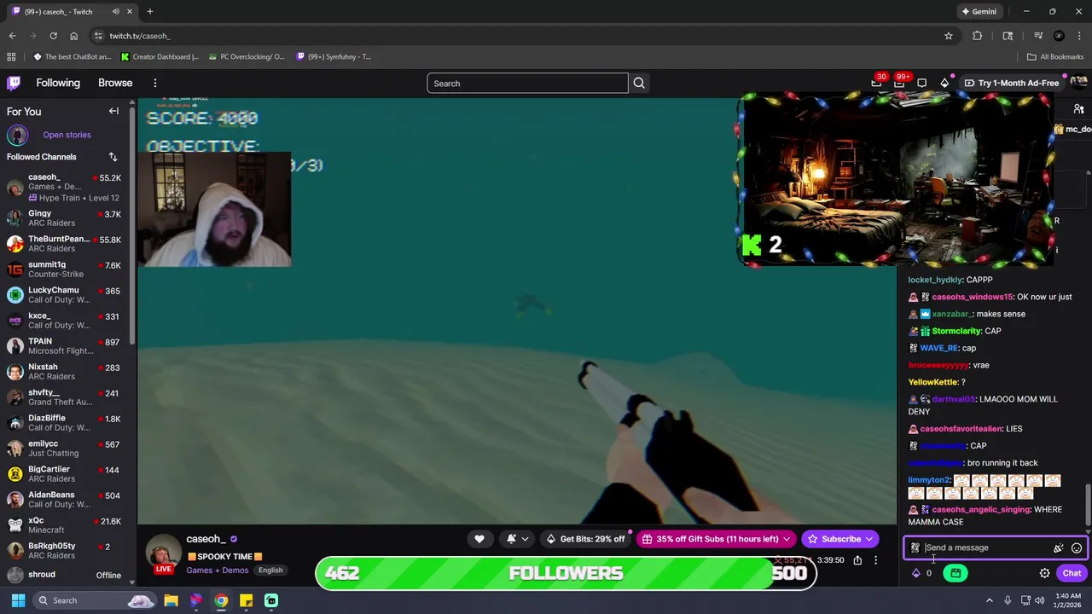Image resolution: width=1092 pixels, height=614 pixels.
Task: Click Chrome three-dot menu
Action: [x=1079, y=36]
